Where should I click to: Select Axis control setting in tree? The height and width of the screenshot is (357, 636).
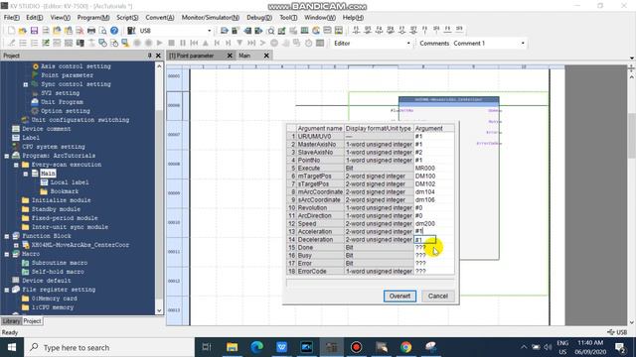click(x=76, y=66)
